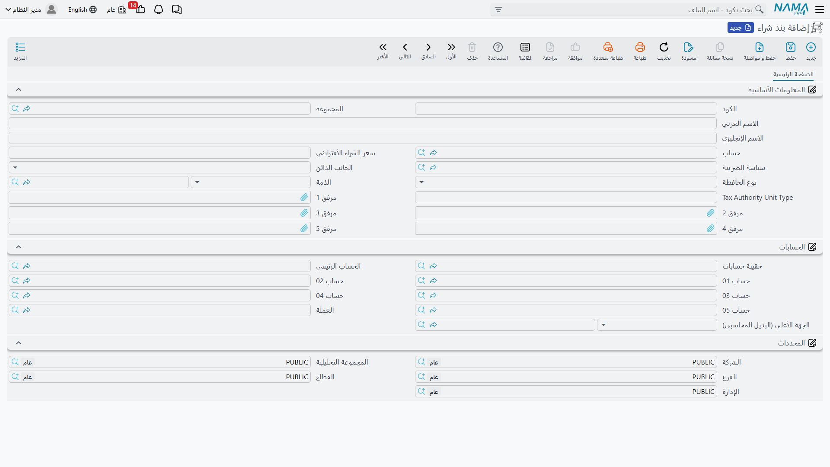Image resolution: width=830 pixels, height=467 pixels.
Task: Collapse the الحسابات section
Action: coord(19,247)
